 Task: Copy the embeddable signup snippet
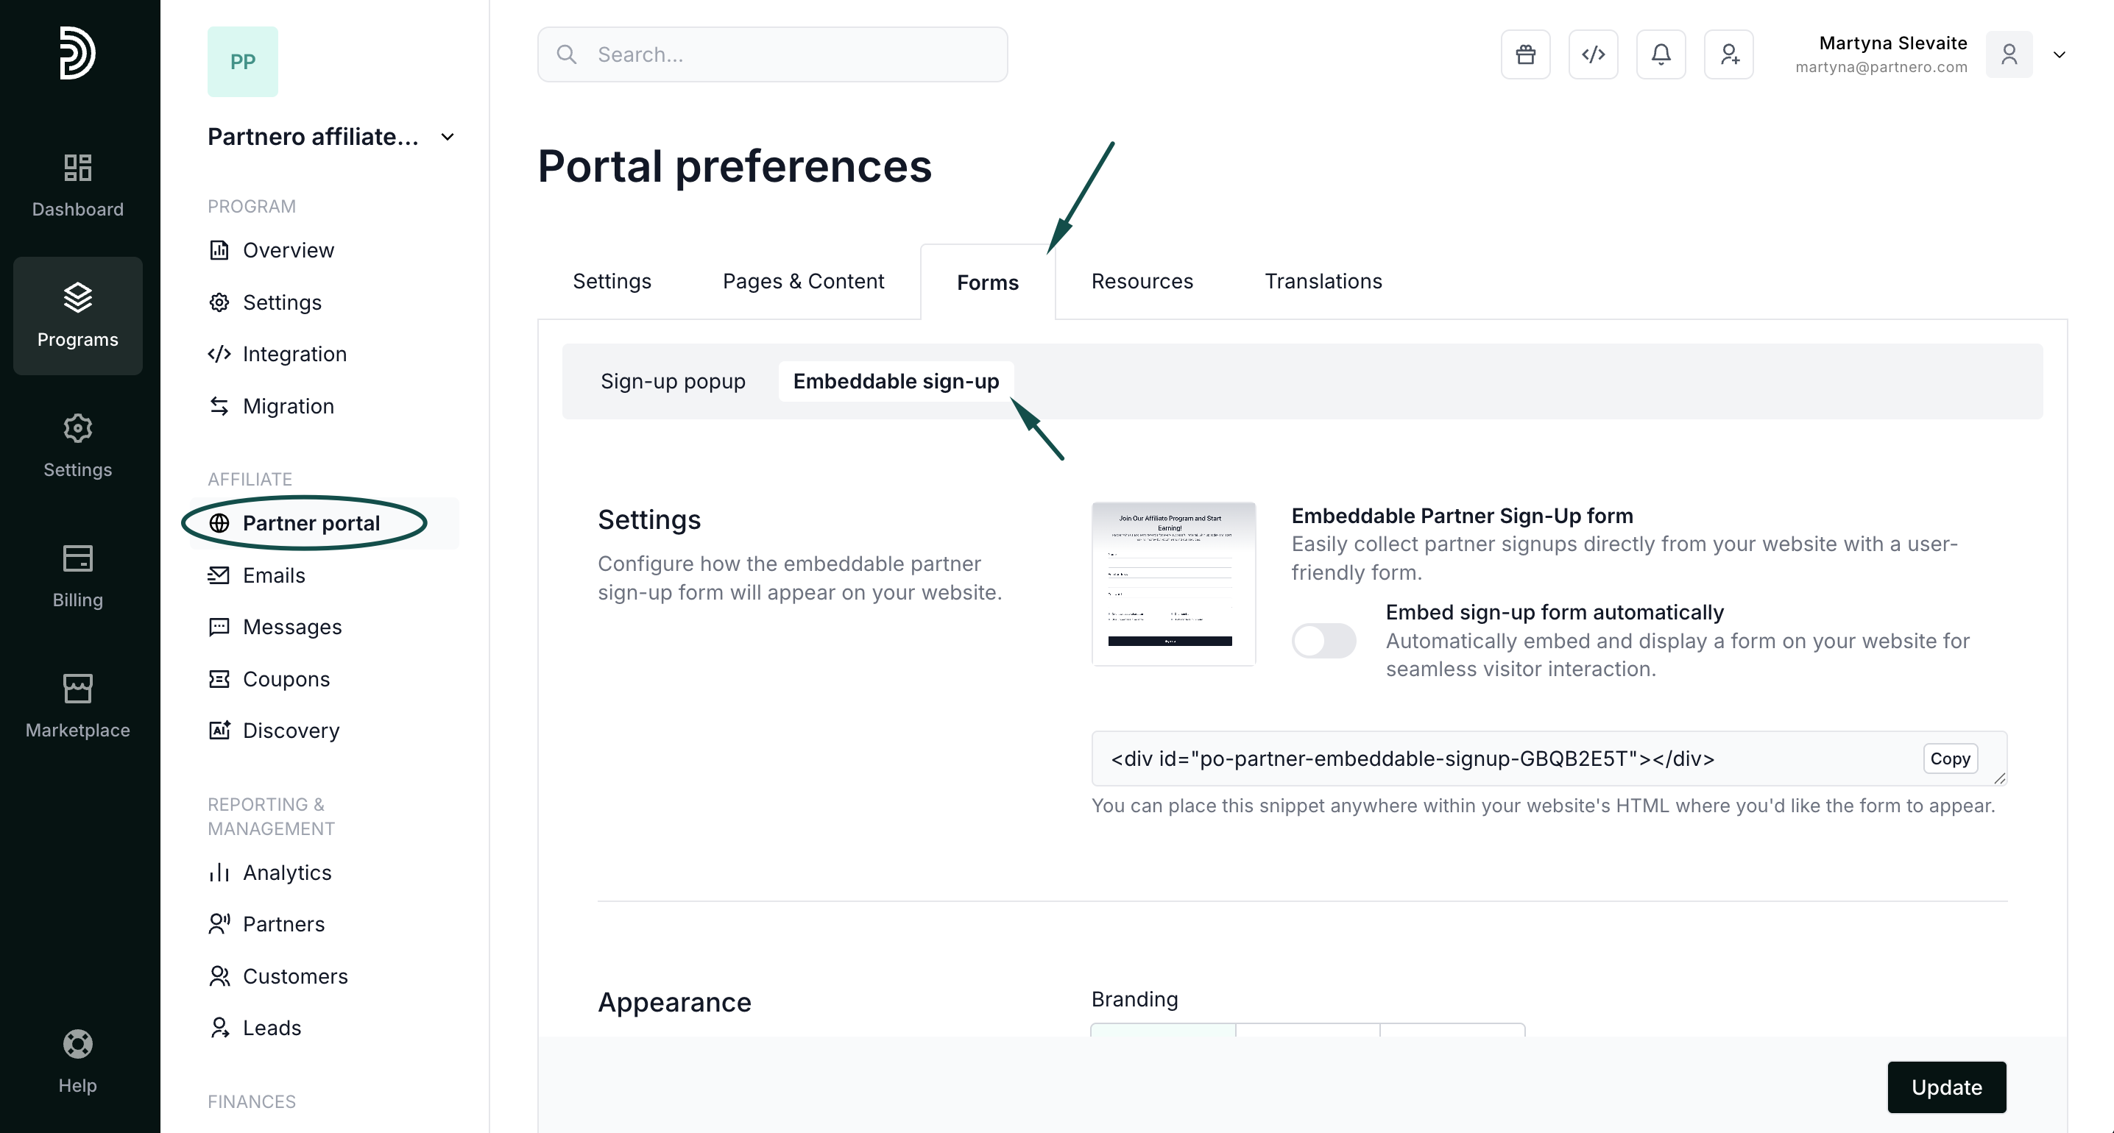point(1949,758)
